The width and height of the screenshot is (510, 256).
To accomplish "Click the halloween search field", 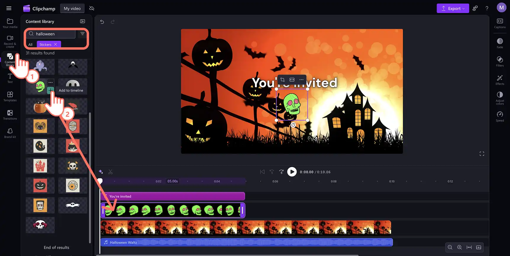I will 51,34.
